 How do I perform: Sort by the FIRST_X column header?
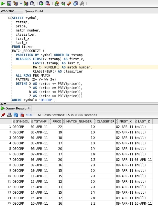tap(125, 121)
